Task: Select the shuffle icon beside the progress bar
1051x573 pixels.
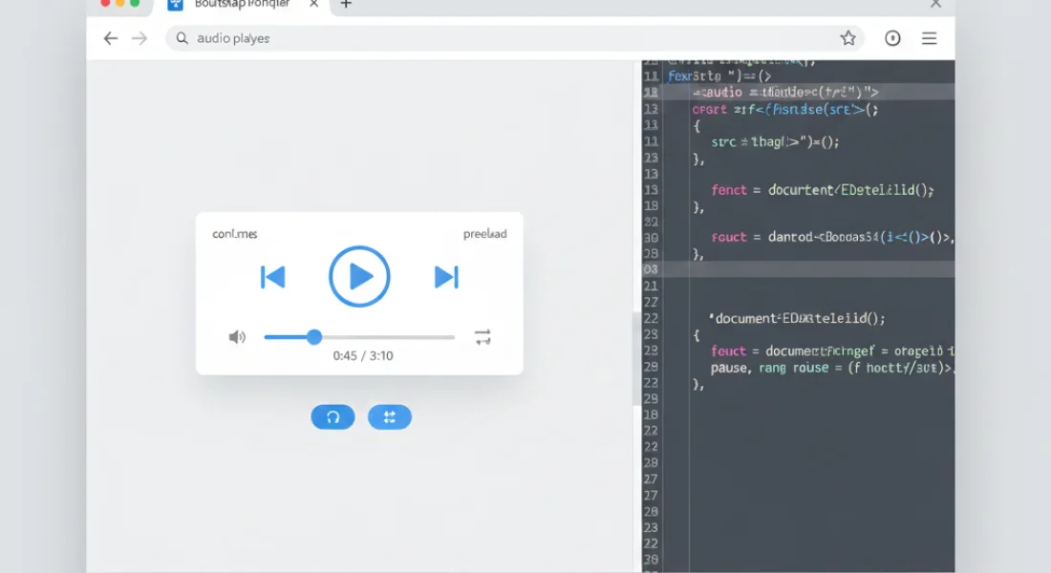Action: tap(483, 336)
